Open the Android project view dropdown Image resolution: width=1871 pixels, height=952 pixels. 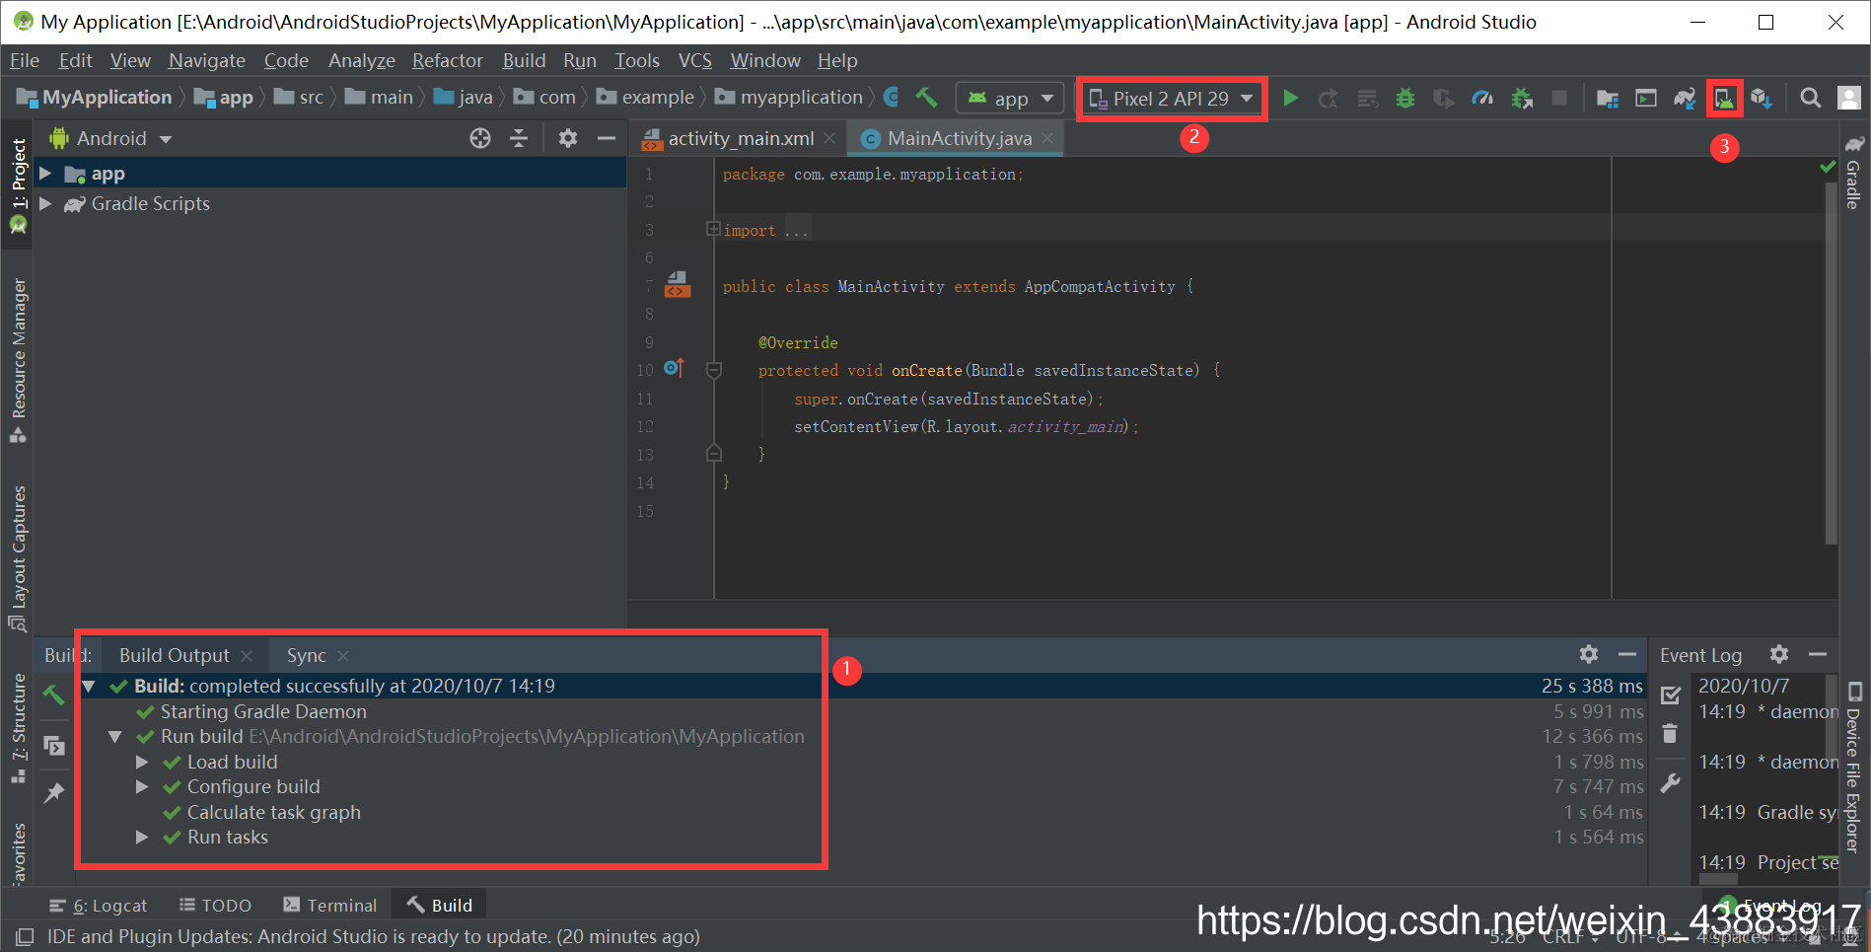pos(111,138)
